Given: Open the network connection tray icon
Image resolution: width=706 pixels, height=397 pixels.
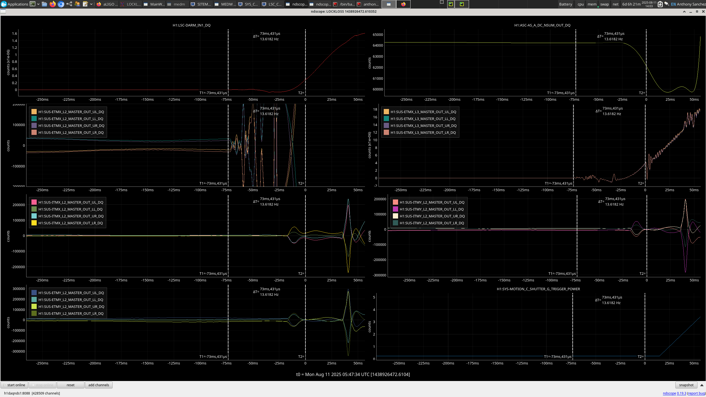Looking at the screenshot, I should tap(667, 4).
